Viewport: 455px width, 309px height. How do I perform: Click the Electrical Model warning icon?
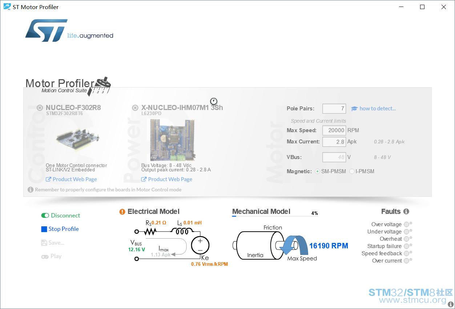[122, 212]
